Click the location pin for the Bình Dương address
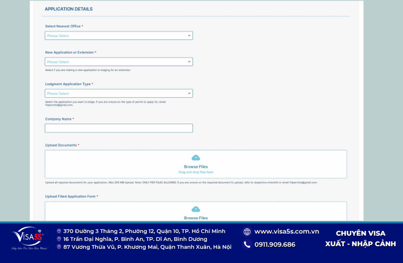The height and width of the screenshot is (263, 403). [59, 239]
